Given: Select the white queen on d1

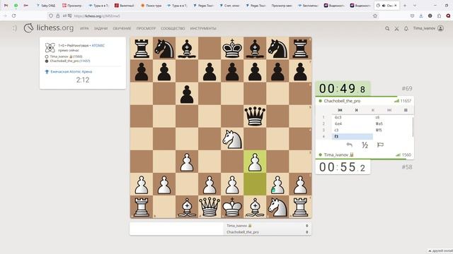Looking at the screenshot, I should pyautogui.click(x=210, y=207).
